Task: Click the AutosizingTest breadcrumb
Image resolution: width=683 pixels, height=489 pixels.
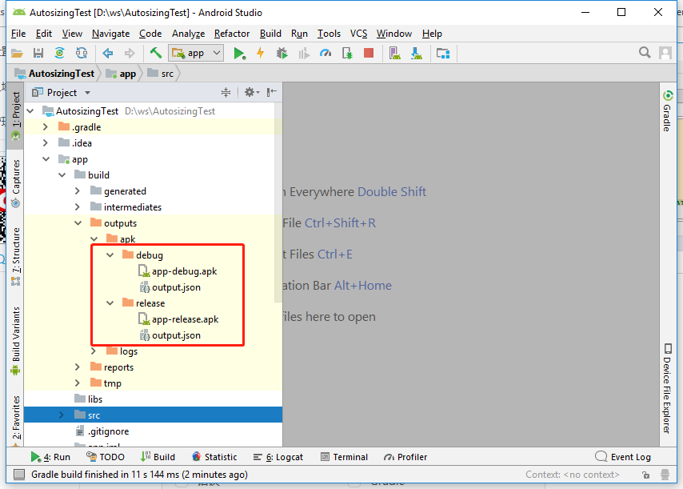Action: [54, 74]
